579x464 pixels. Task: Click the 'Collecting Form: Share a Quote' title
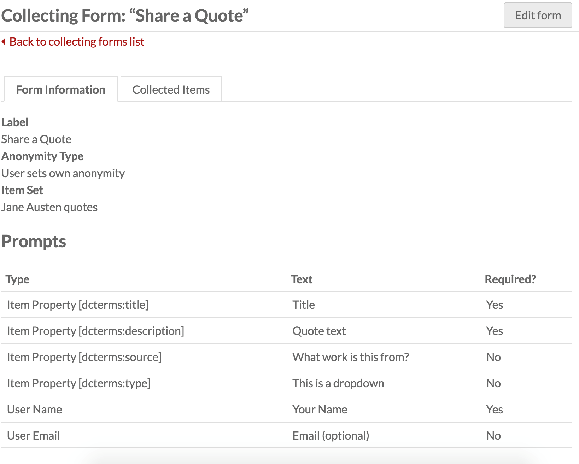pyautogui.click(x=125, y=16)
